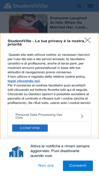This screenshot has height=176, width=99.
Task: Click the "Attiva le notifiche" prompt message
Action: click(60, 151)
